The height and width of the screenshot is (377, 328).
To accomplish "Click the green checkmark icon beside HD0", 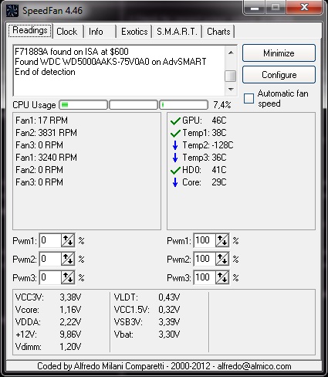I will point(175,170).
